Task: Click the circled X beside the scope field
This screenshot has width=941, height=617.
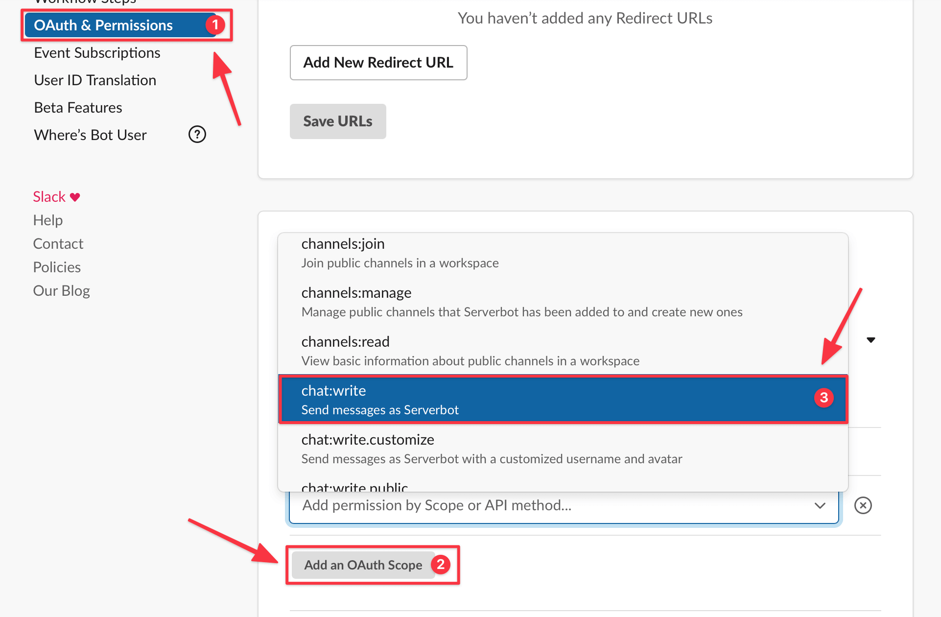Action: point(863,505)
